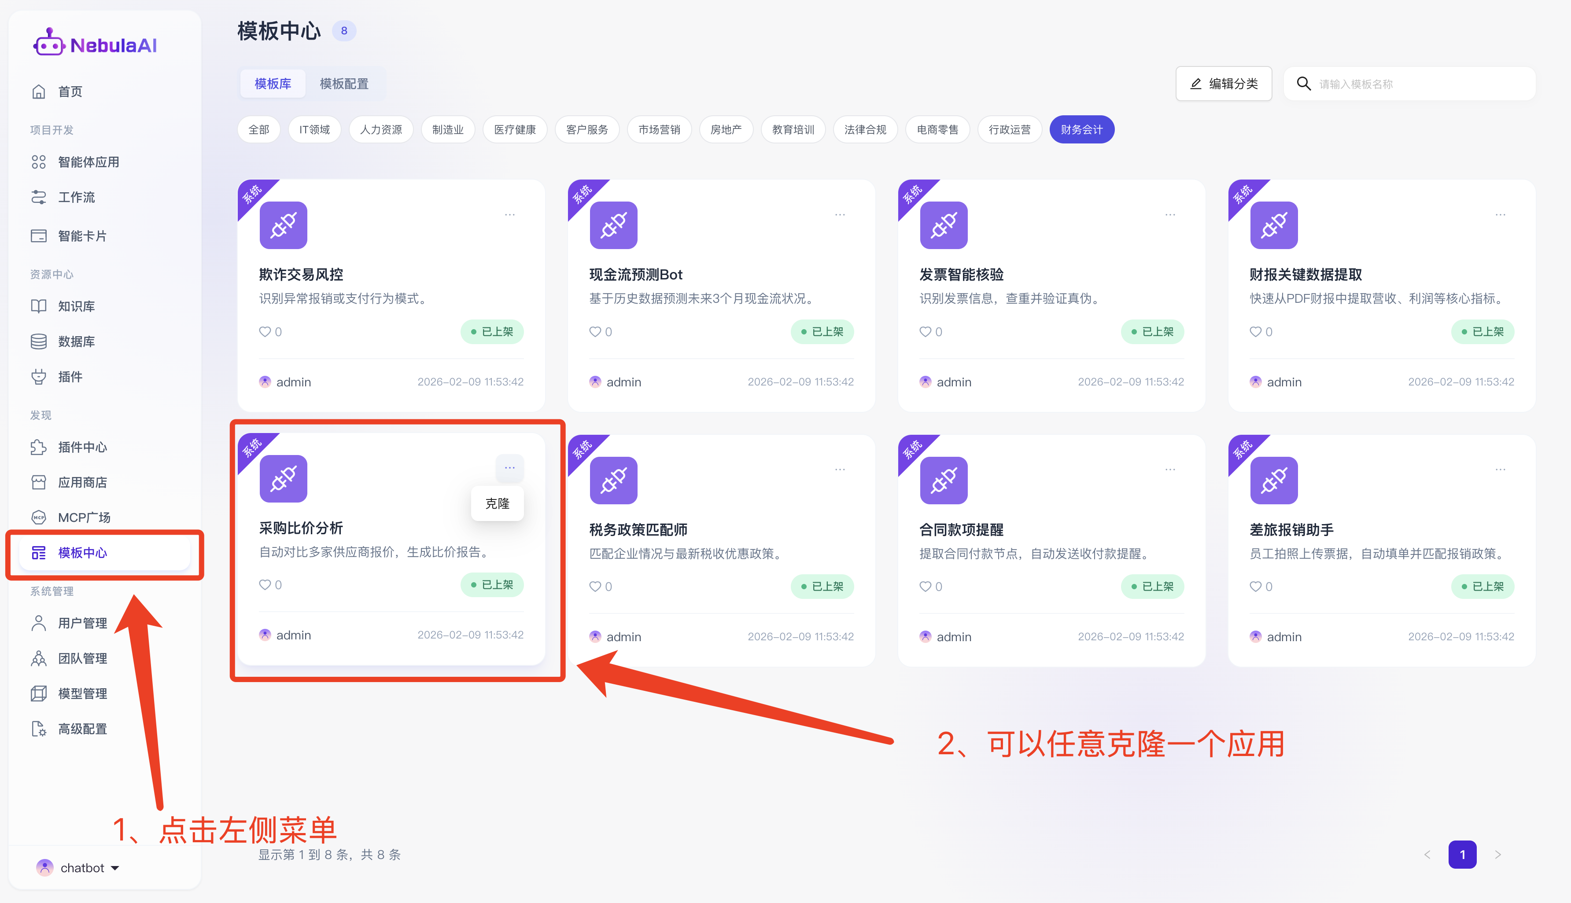Filter templates by 法律合规 category

865,130
